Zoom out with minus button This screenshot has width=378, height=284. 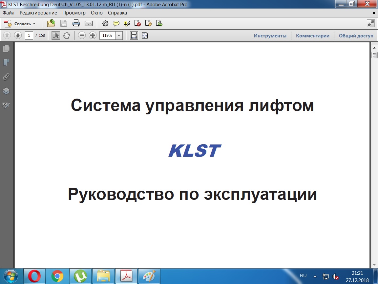click(82, 35)
